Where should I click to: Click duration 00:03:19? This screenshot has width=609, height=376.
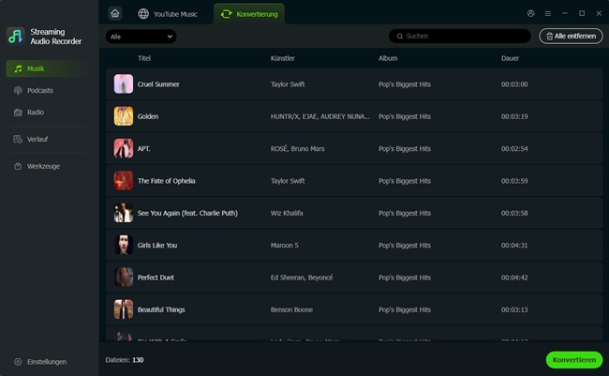click(x=514, y=116)
